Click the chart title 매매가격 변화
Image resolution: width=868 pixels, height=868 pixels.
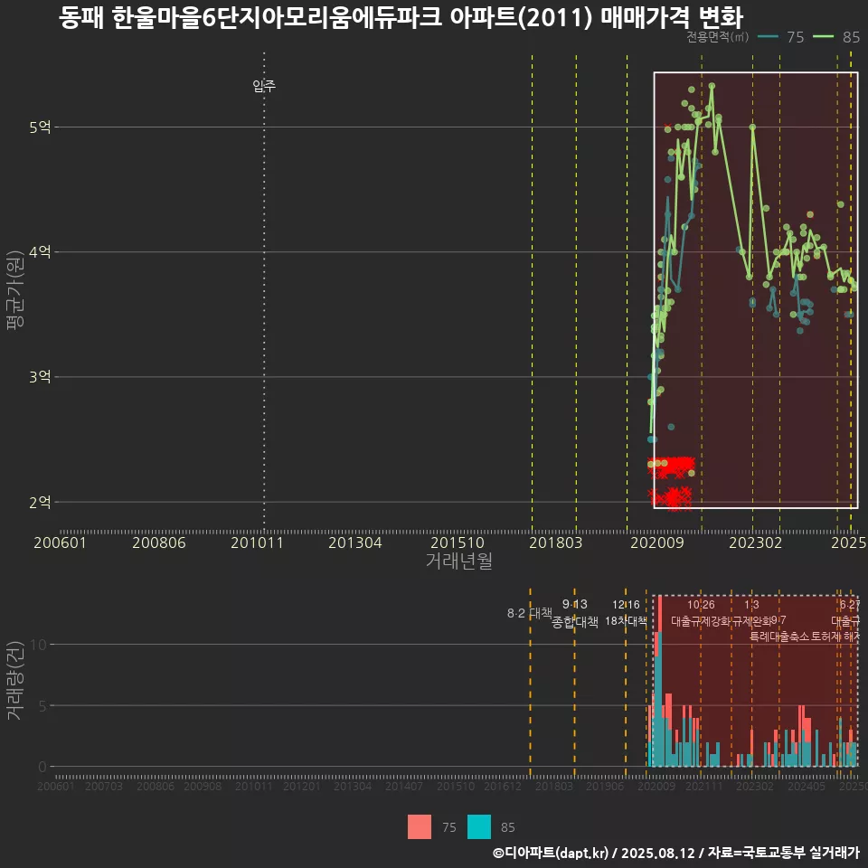pyautogui.click(x=672, y=18)
